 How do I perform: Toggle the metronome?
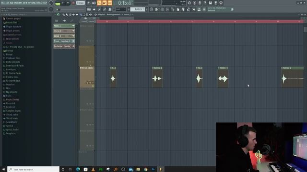pos(89,3)
